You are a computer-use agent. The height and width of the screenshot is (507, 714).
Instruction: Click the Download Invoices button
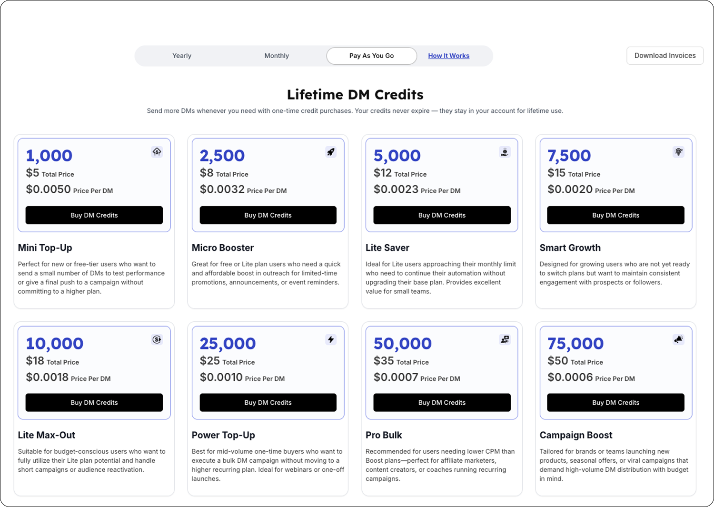(665, 56)
